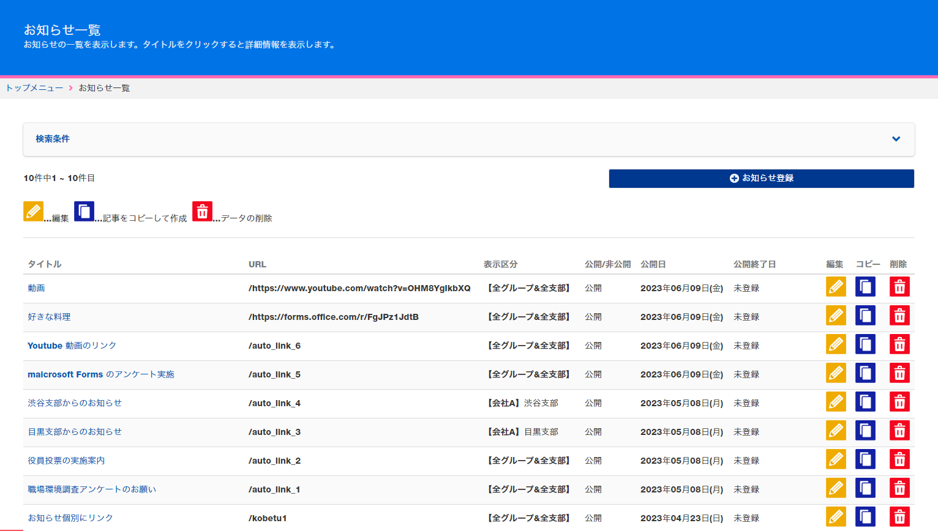Open the 動画 announcement title
The width and height of the screenshot is (938, 531).
pyautogui.click(x=36, y=288)
